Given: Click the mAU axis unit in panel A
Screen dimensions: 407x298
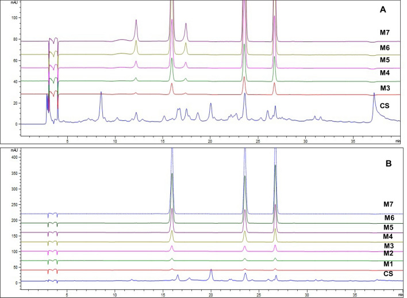Looking at the screenshot, I should [14, 2].
